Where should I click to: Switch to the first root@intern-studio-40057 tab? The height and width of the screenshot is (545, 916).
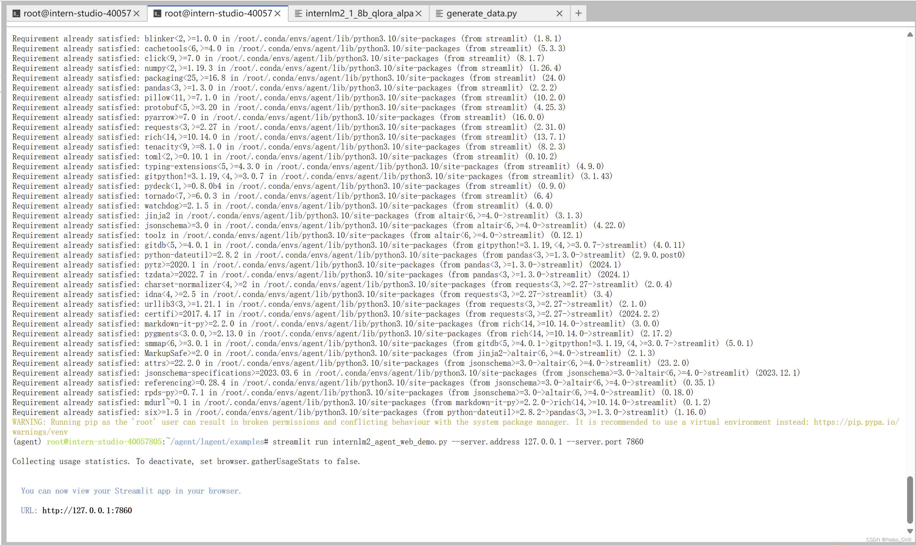(77, 13)
